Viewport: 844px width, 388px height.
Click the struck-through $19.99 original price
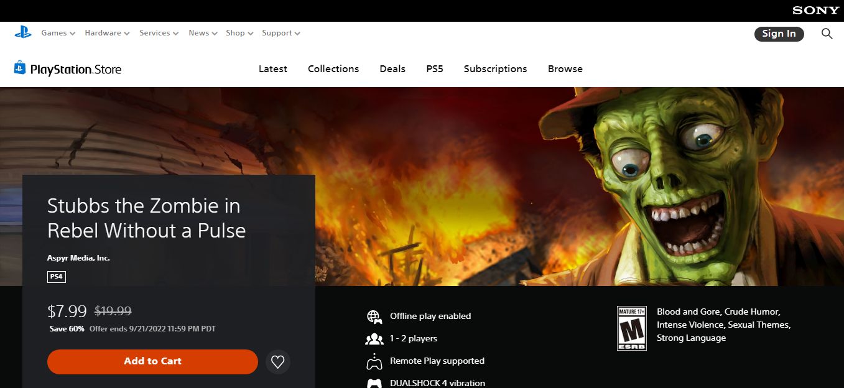113,311
